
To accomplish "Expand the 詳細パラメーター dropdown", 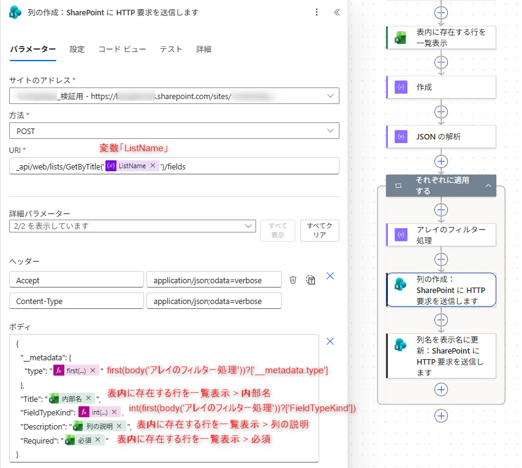I will [132, 226].
